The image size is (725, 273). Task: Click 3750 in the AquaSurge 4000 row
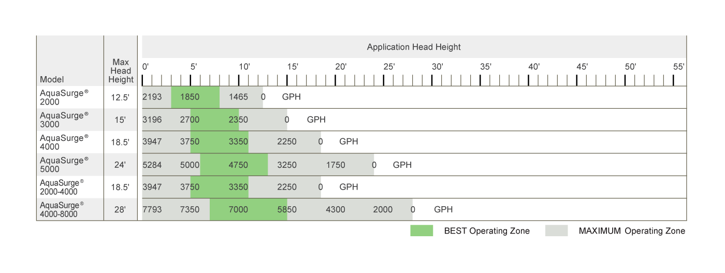click(x=190, y=142)
